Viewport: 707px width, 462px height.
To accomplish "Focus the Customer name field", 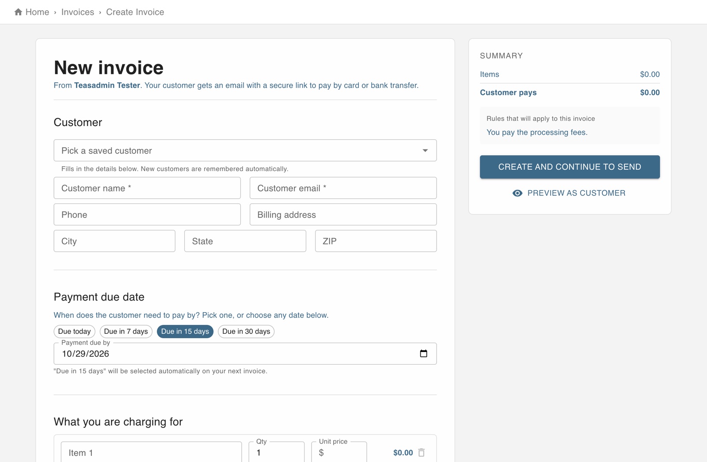I will [147, 188].
